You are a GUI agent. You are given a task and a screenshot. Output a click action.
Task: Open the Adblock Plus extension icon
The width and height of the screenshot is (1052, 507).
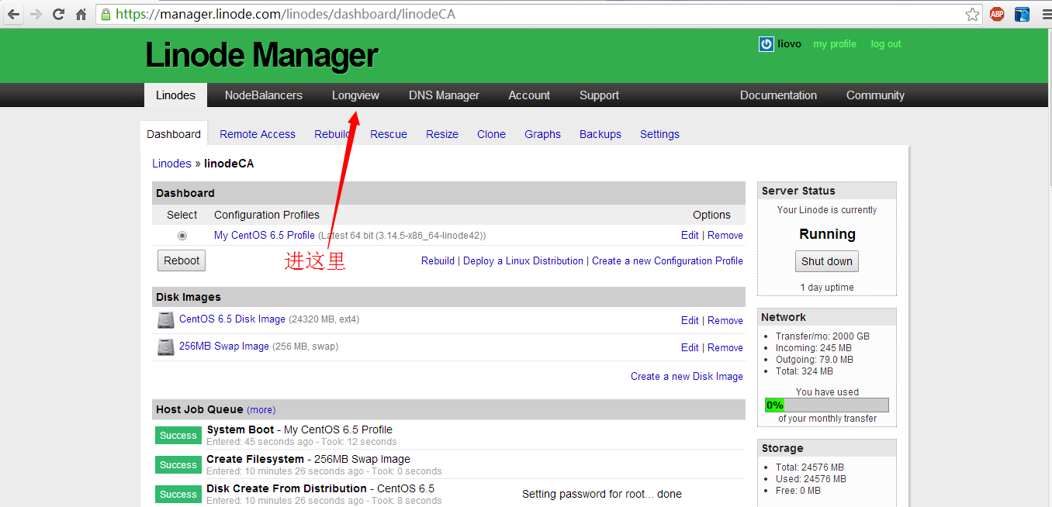[997, 14]
